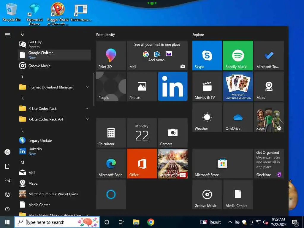Open Maps in the app list
This screenshot has height=228, width=304.
[x=54, y=183]
